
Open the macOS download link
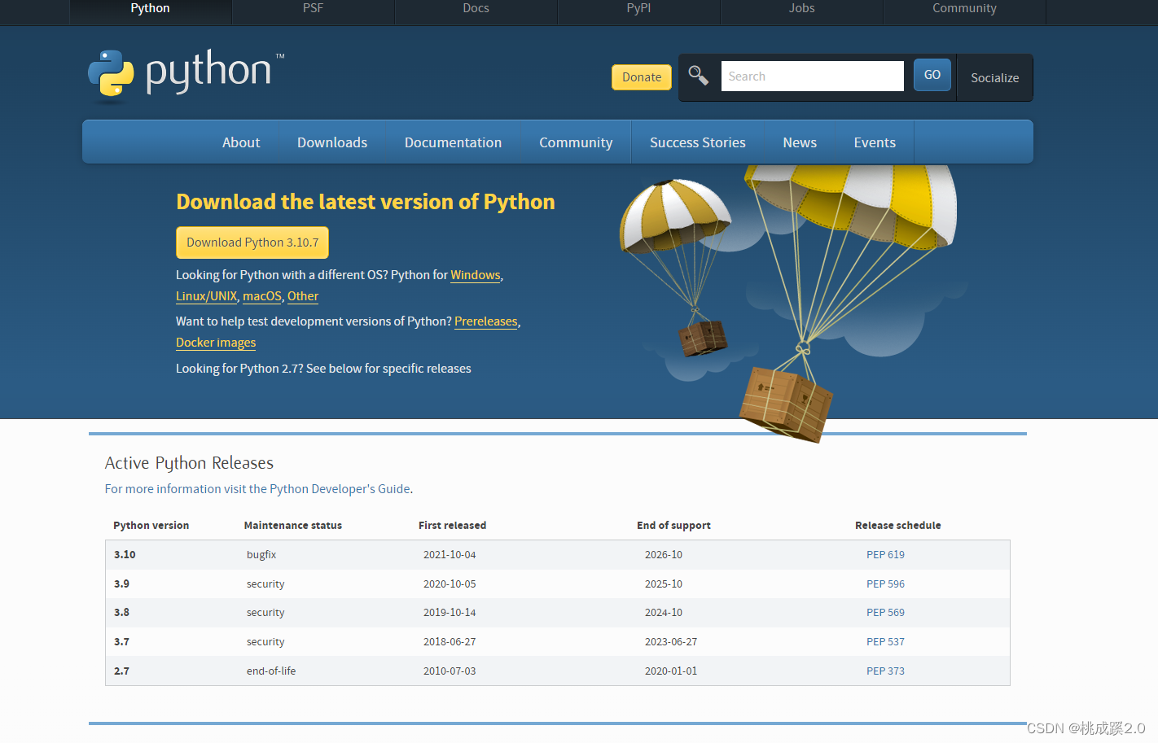[x=261, y=296]
